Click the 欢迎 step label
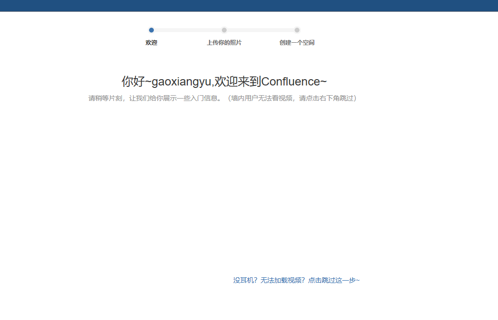Screen dimensions: 498x320 pos(151,43)
